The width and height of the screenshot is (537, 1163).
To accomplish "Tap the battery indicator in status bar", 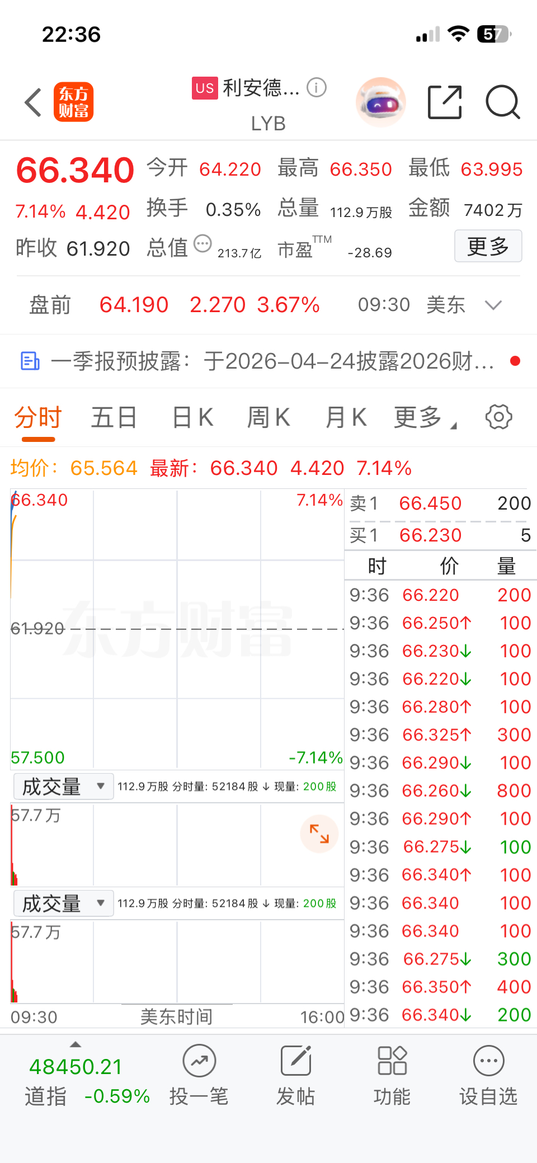I will click(x=494, y=35).
